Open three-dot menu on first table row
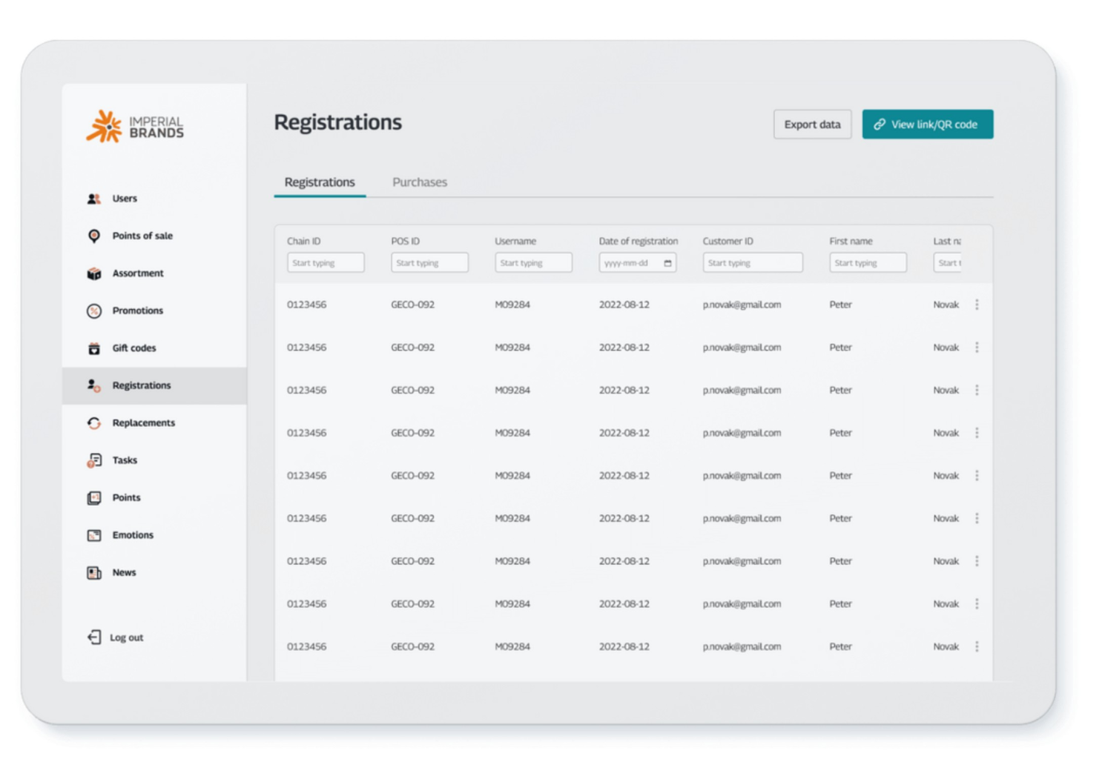1105x759 pixels. (977, 305)
